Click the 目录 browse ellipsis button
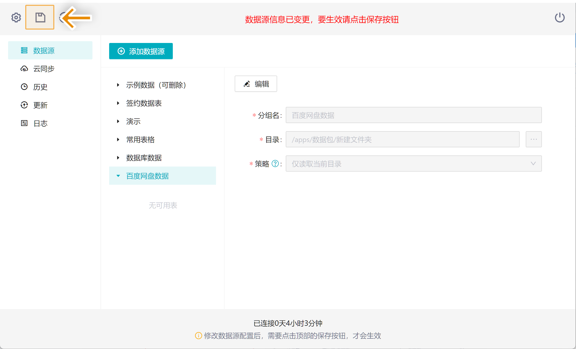 pyautogui.click(x=534, y=139)
